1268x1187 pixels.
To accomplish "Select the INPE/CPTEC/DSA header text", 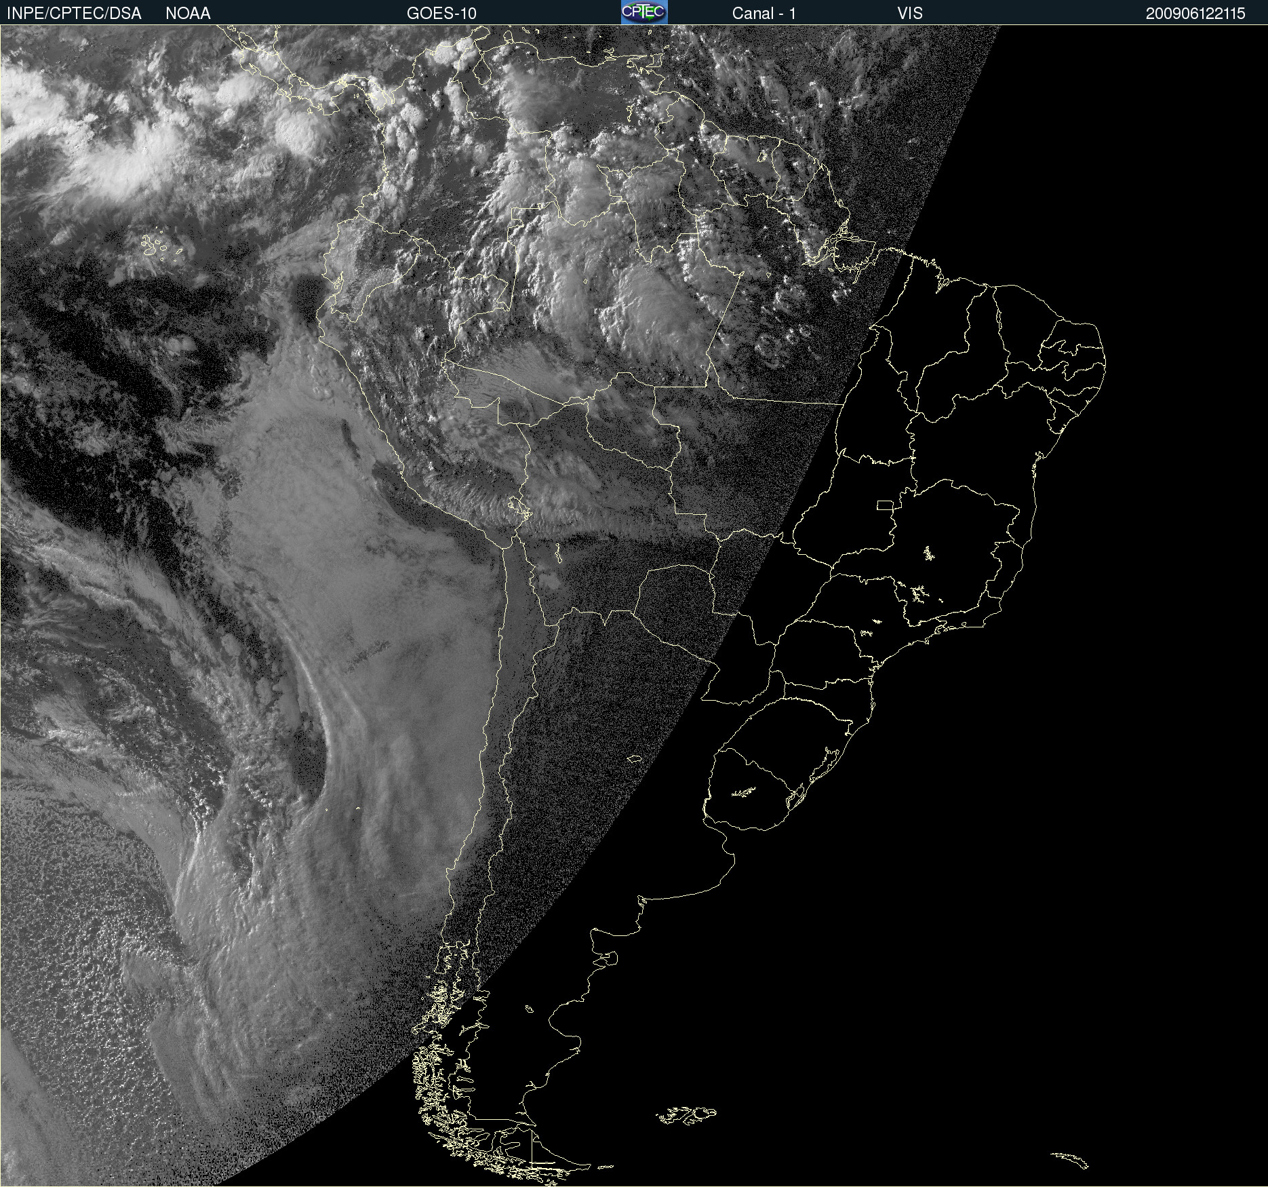I will (74, 14).
